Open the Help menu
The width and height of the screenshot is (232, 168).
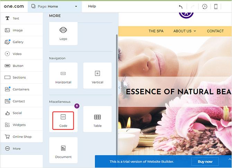(x=92, y=6)
